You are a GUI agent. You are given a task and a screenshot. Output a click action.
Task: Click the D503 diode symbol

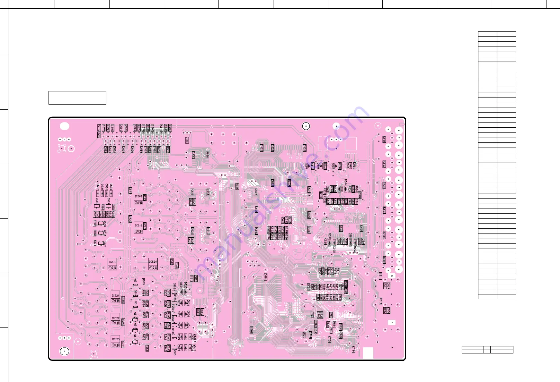[350, 242]
